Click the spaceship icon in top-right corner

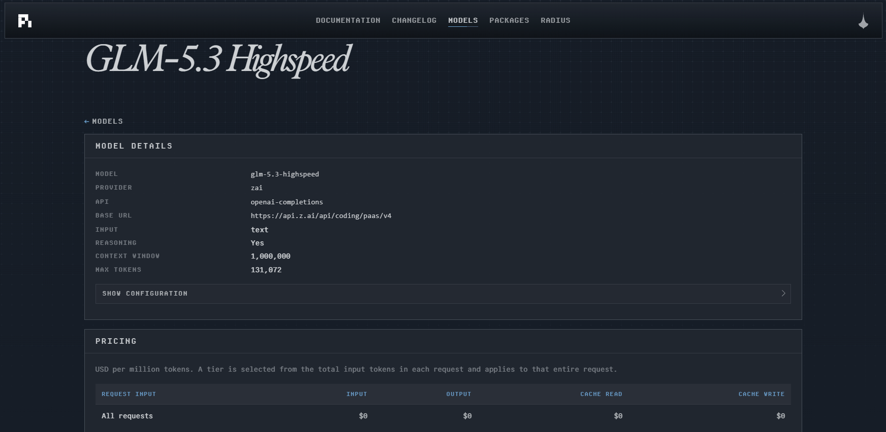[x=863, y=21]
